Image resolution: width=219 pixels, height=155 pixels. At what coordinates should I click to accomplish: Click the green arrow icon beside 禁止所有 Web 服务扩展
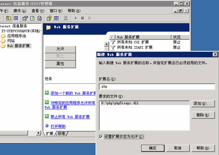click(47, 116)
